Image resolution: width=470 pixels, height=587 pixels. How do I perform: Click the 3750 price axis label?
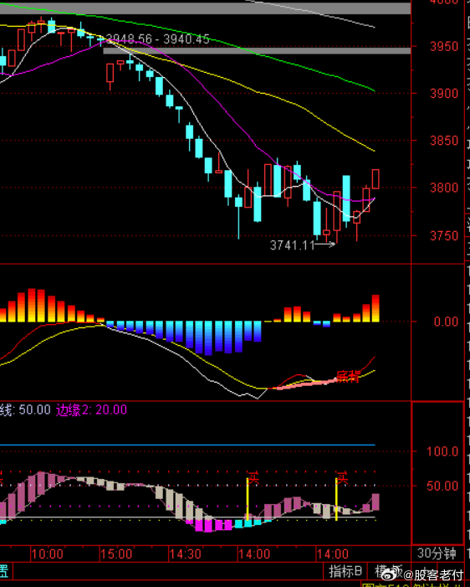coord(444,236)
